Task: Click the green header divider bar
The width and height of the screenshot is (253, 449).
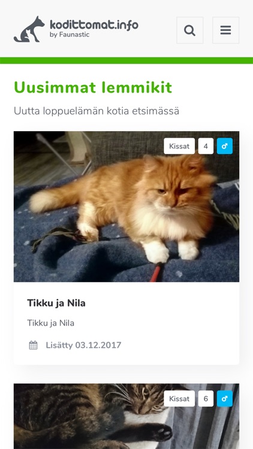Action: tap(126, 60)
